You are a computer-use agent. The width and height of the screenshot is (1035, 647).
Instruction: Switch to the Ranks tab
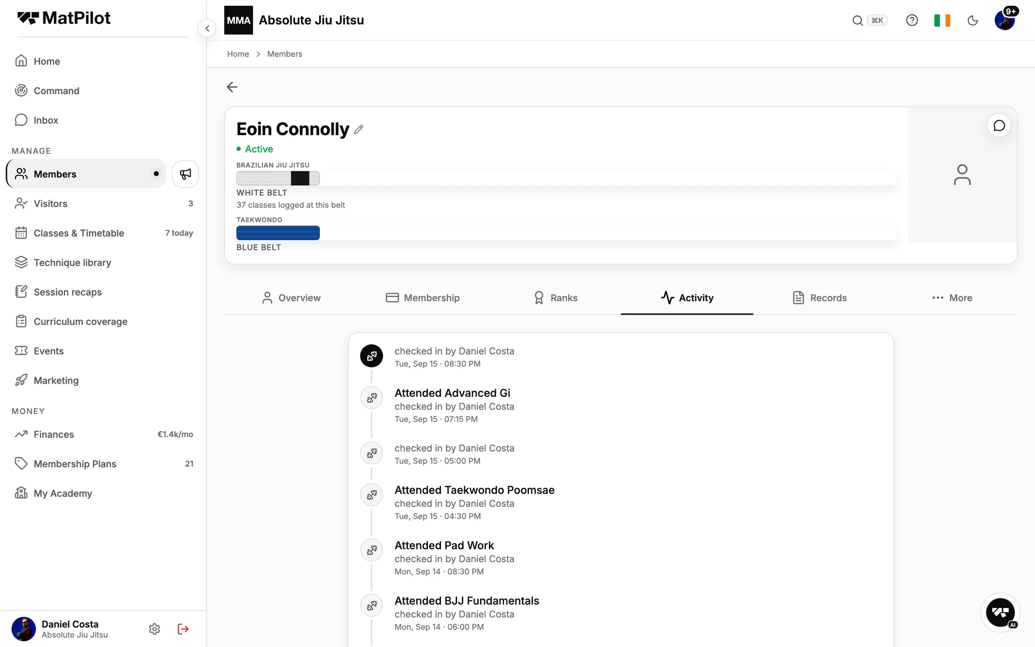tap(555, 298)
